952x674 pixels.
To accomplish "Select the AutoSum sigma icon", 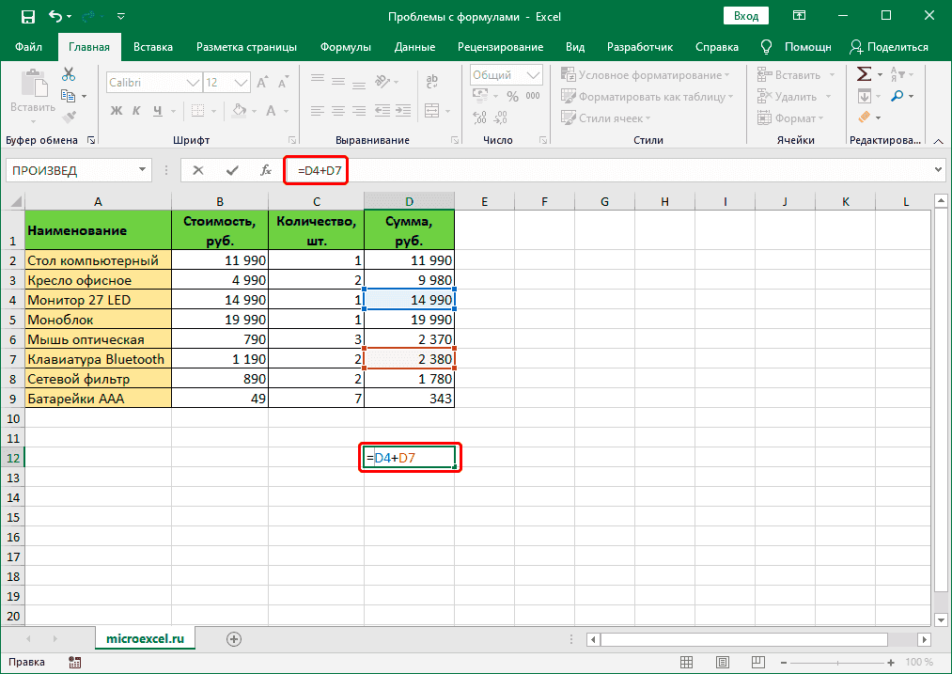I will click(865, 71).
